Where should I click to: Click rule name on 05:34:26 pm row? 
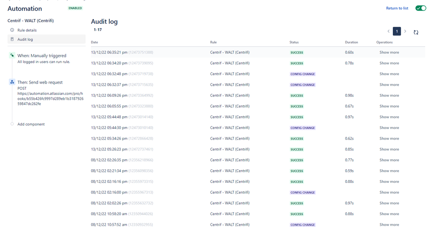230,138
